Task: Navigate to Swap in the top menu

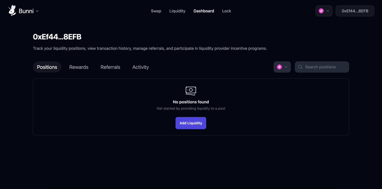Action: [156, 11]
